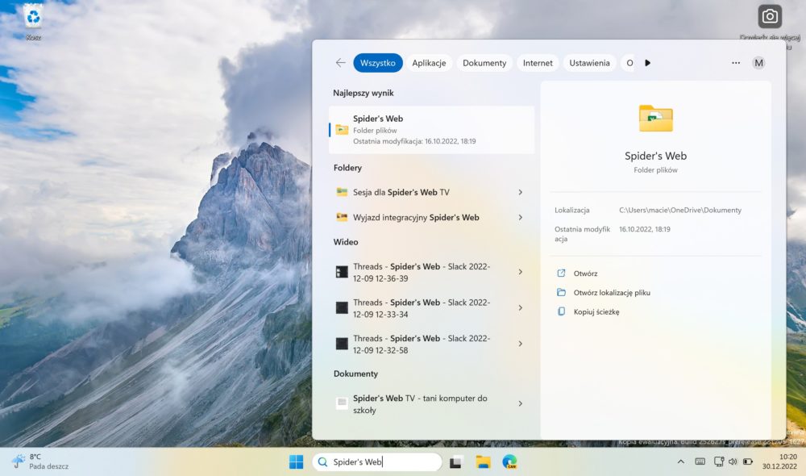
Task: Click the modification date 16.10.2022, 18:19 in preview
Action: point(645,229)
